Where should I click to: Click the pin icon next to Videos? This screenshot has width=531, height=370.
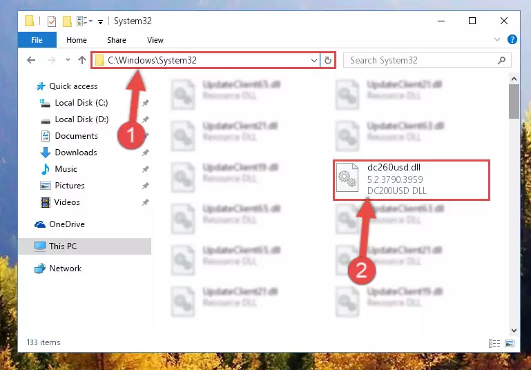click(x=146, y=202)
